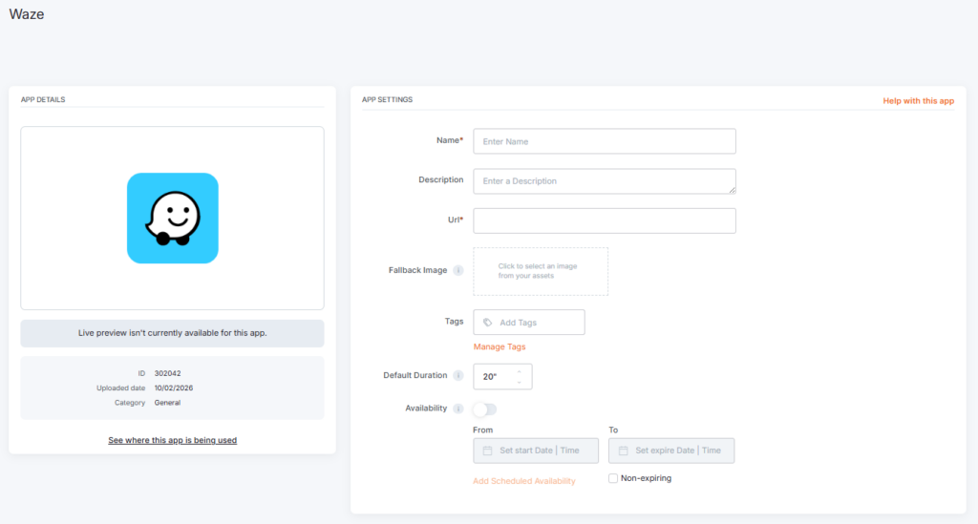
Task: Open See where this app is being used
Action: [172, 440]
